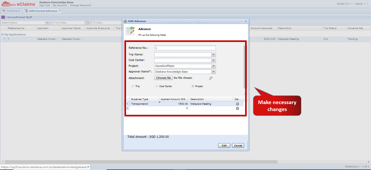Open the Cost Center dropdown

point(214,60)
